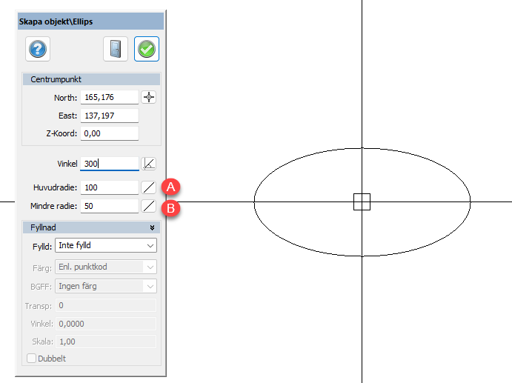
Task: Click the Z-Koord input field
Action: pyautogui.click(x=110, y=133)
